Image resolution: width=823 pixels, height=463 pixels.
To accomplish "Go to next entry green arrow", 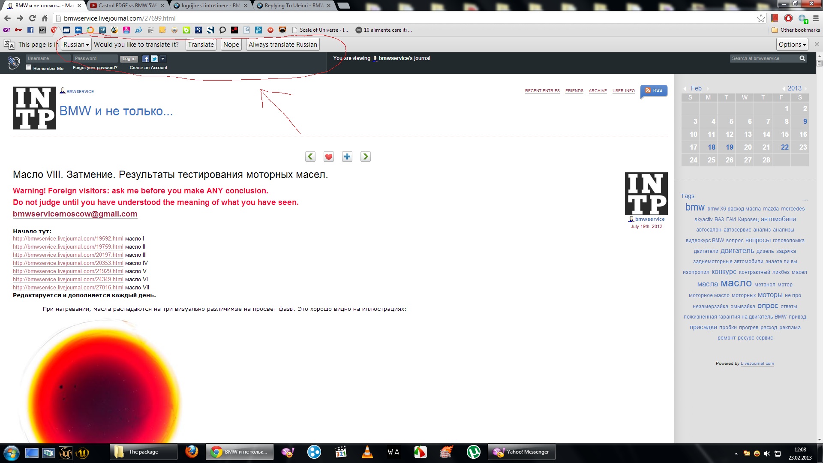I will pos(366,157).
